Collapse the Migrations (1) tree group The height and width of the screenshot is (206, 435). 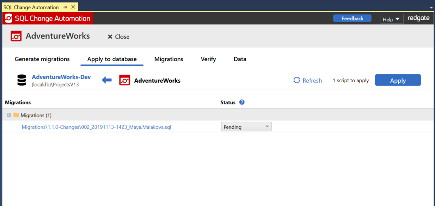9,115
